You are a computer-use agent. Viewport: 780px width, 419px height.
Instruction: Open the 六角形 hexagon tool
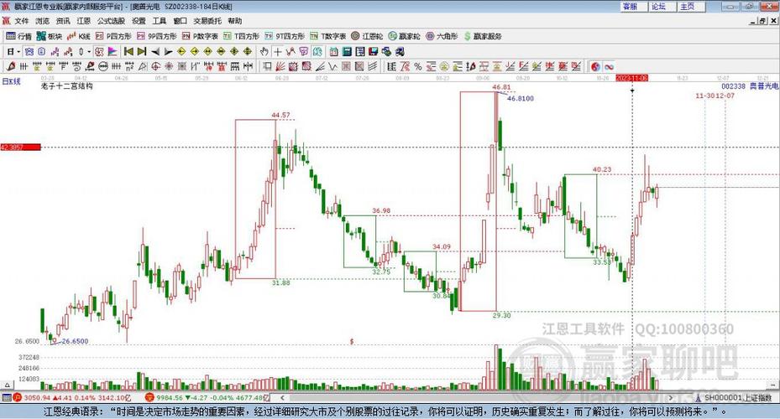pyautogui.click(x=442, y=36)
